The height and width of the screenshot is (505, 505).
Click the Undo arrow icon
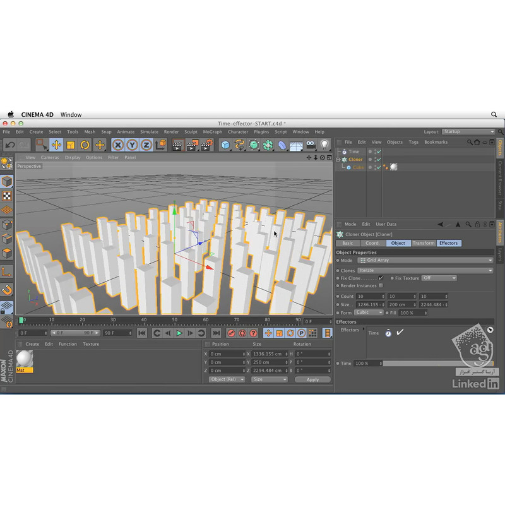[x=10, y=145]
